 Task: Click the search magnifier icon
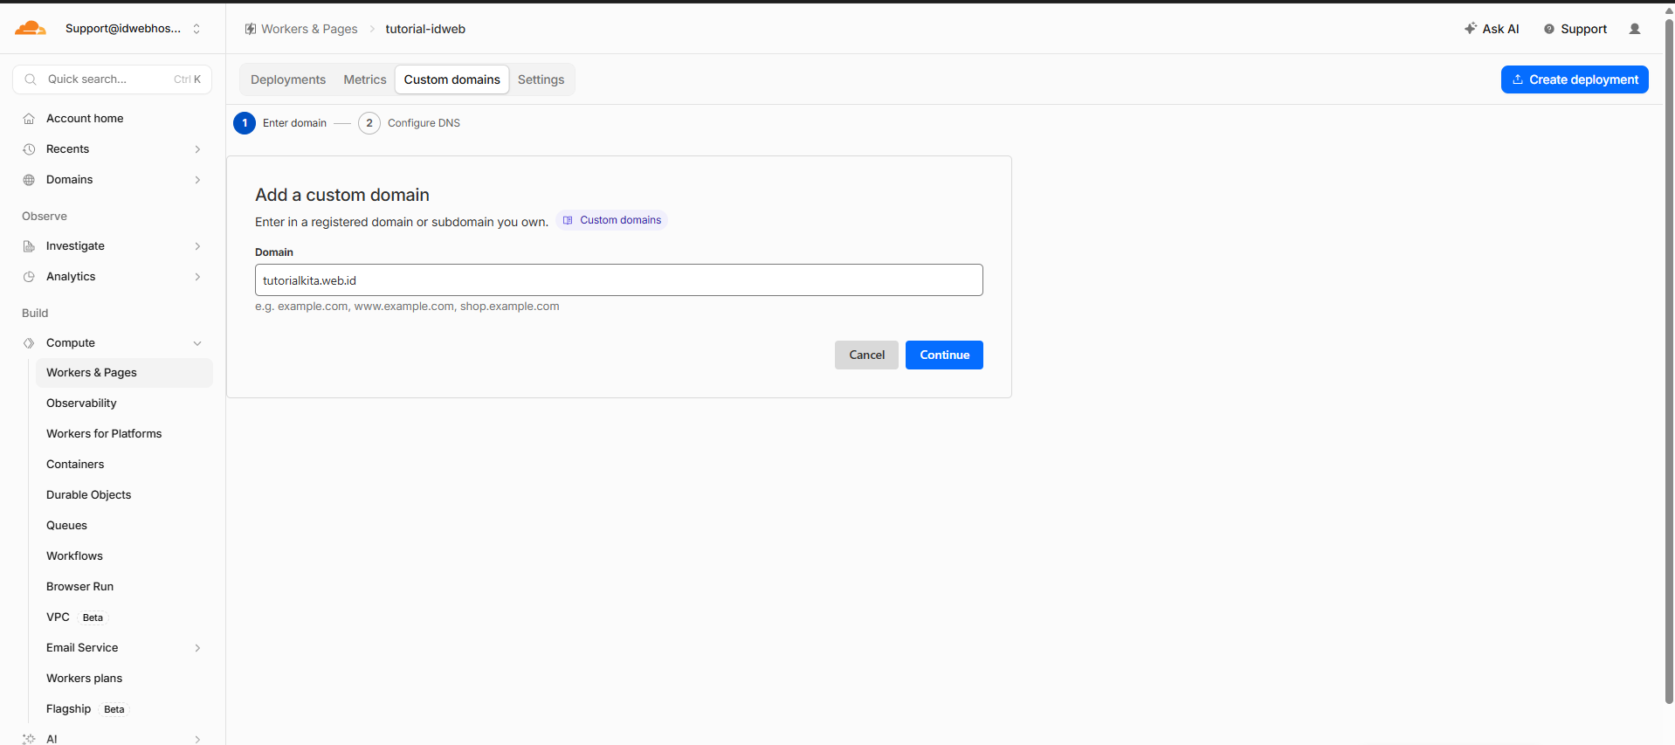31,79
